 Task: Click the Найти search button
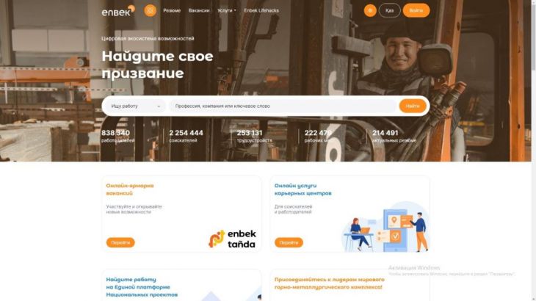413,106
